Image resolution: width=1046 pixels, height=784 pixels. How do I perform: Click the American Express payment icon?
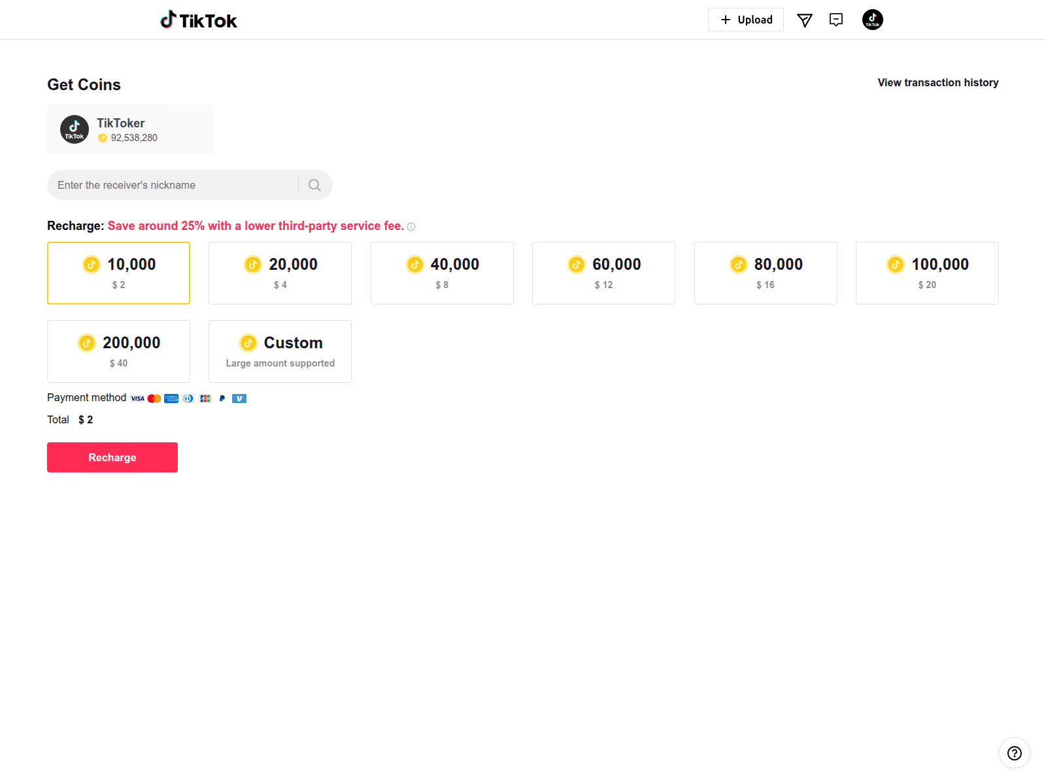point(171,399)
